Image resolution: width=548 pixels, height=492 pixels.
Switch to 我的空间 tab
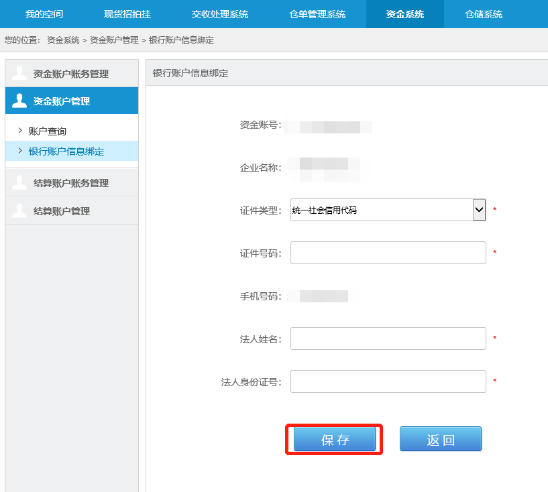coord(44,14)
